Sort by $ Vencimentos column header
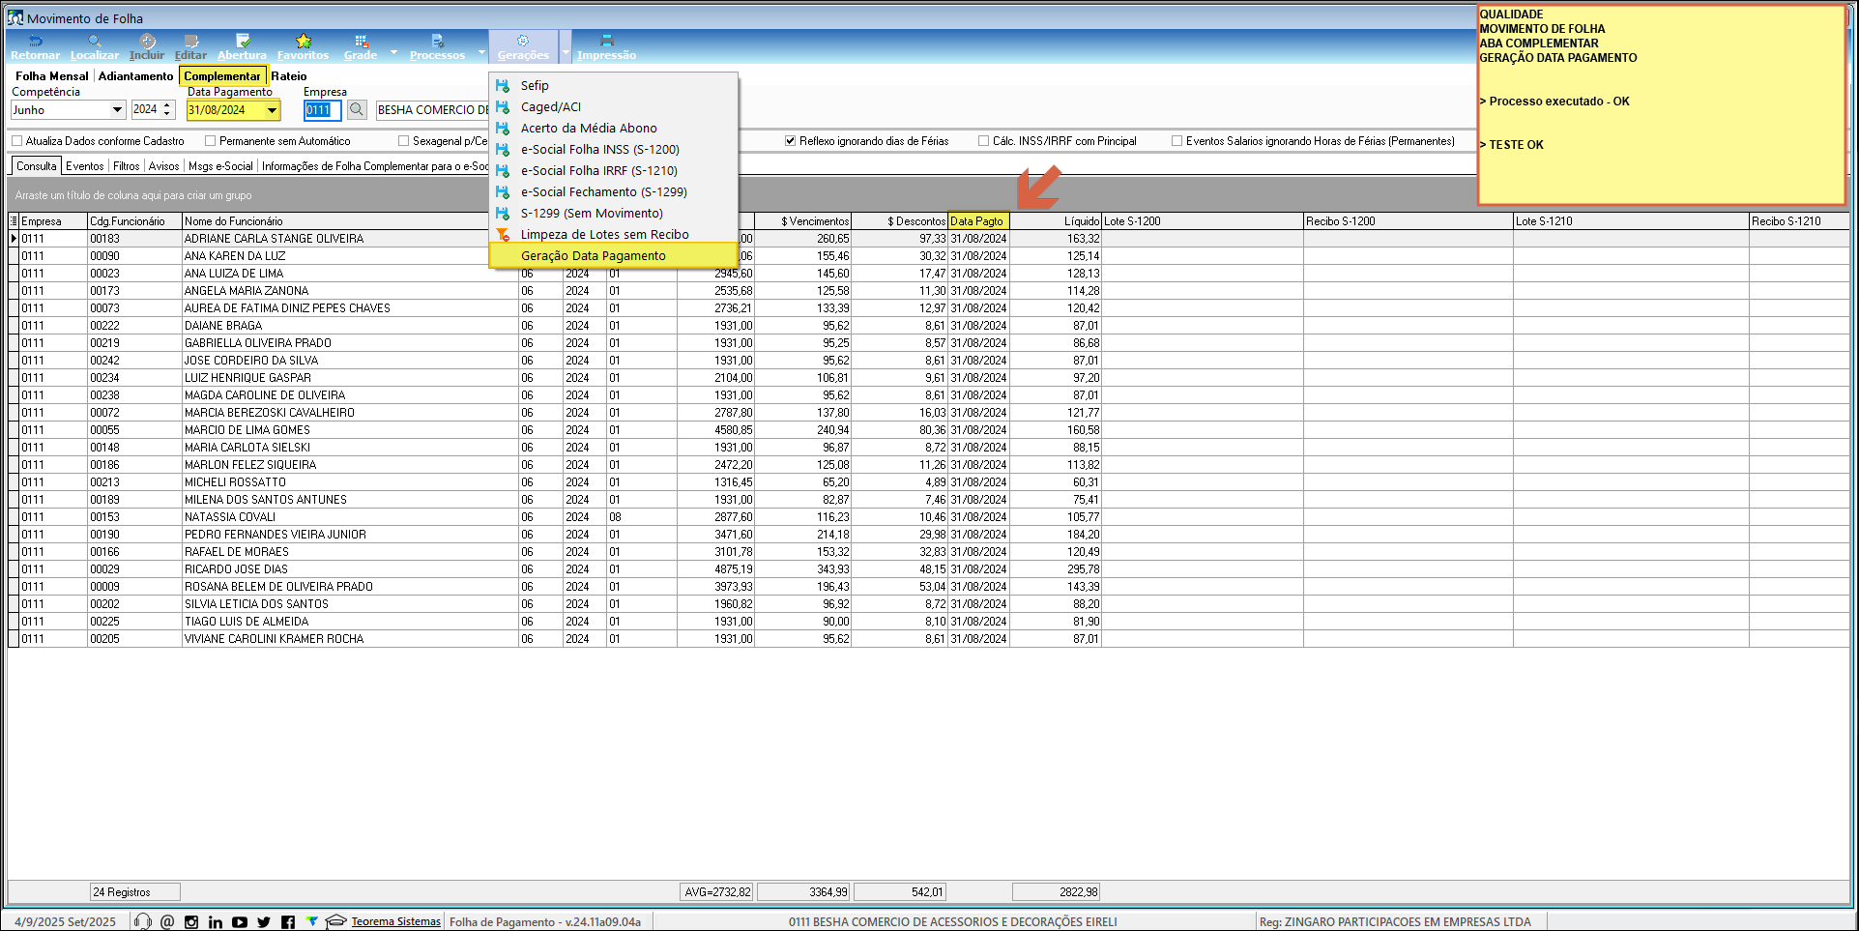 pos(802,221)
